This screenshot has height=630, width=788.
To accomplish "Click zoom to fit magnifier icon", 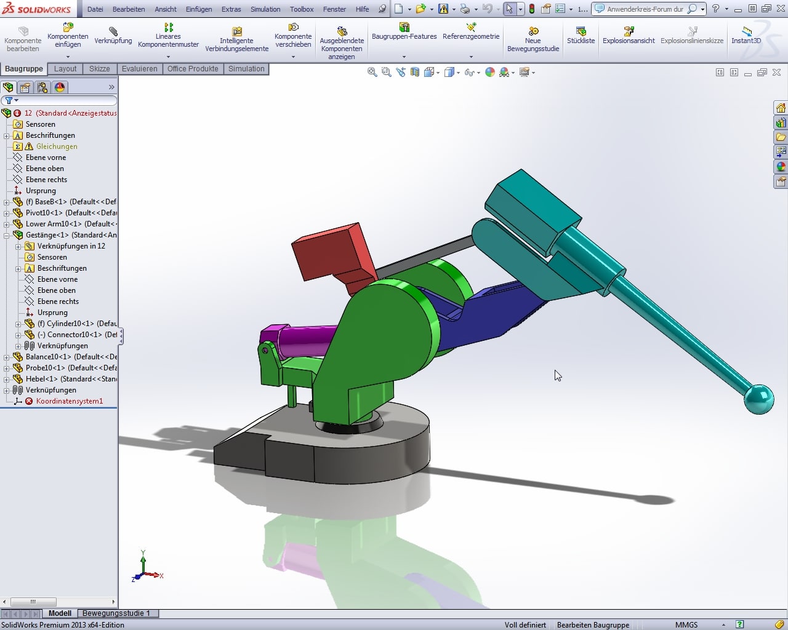I will click(372, 73).
